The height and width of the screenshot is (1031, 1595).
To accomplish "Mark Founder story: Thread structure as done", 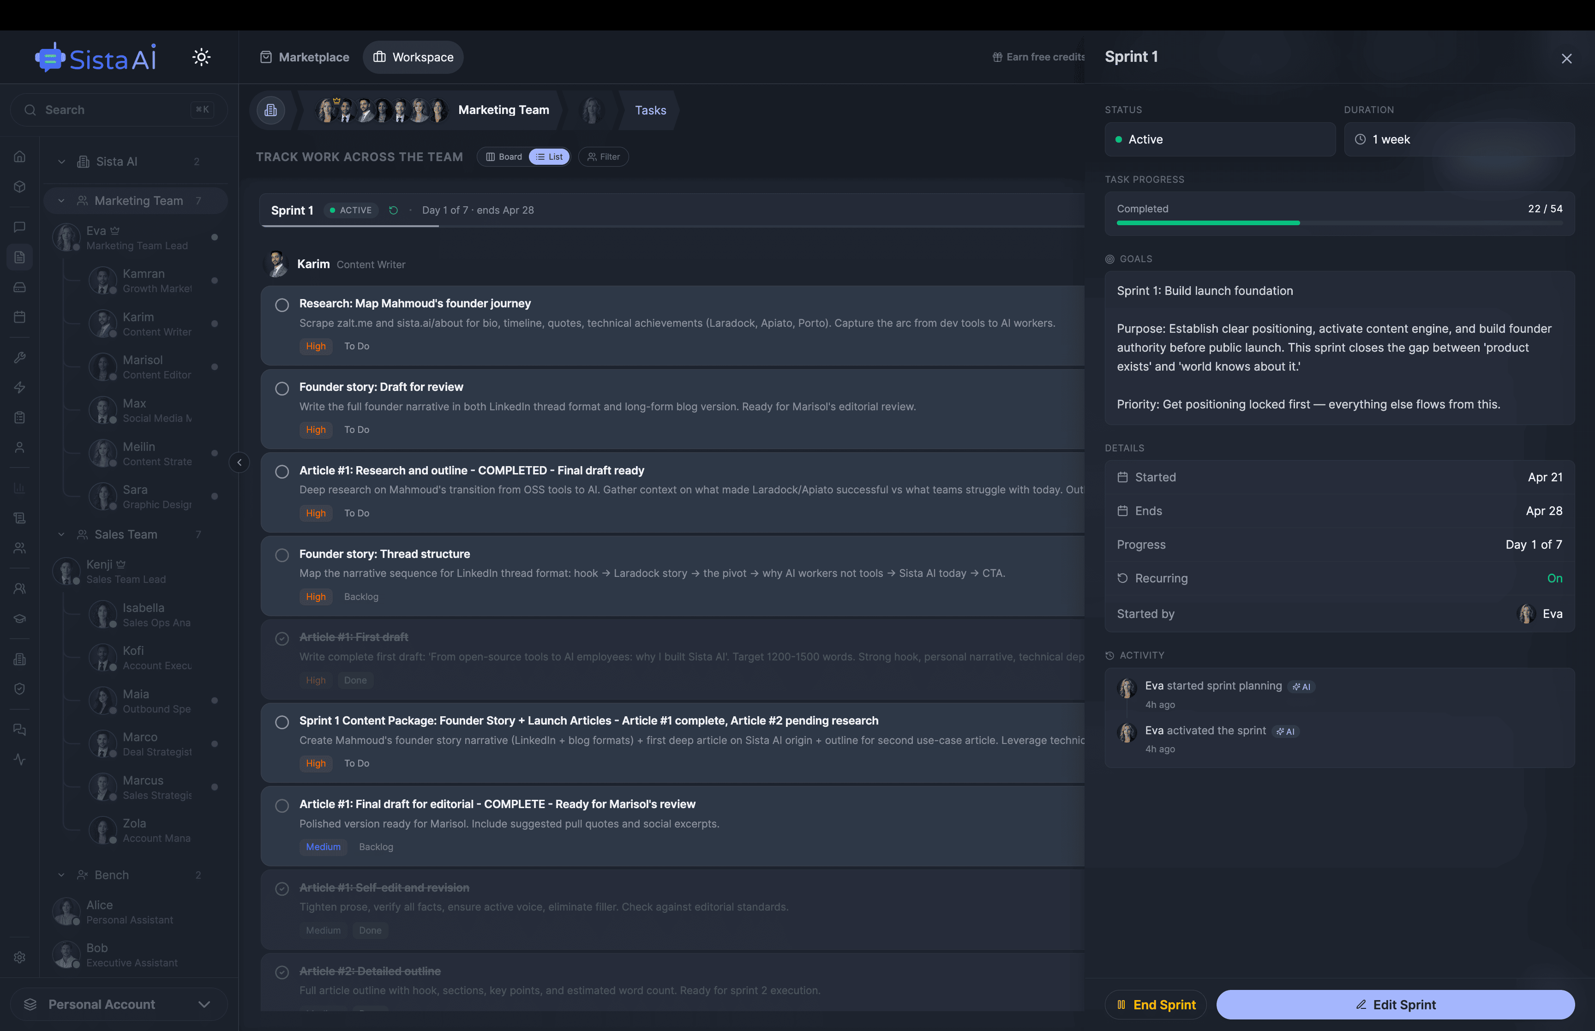I will [282, 555].
